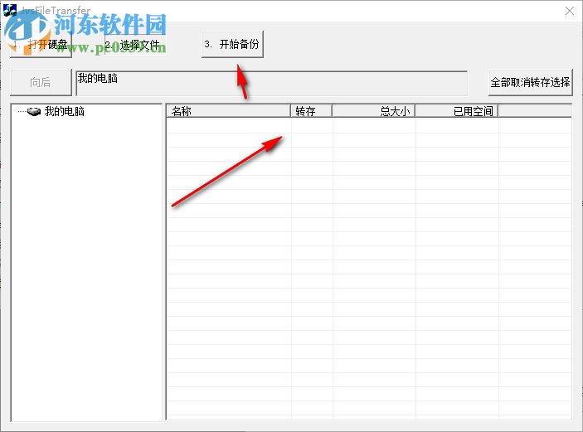Click the 已用空间 column header
Image resolution: width=583 pixels, height=432 pixels.
(457, 111)
